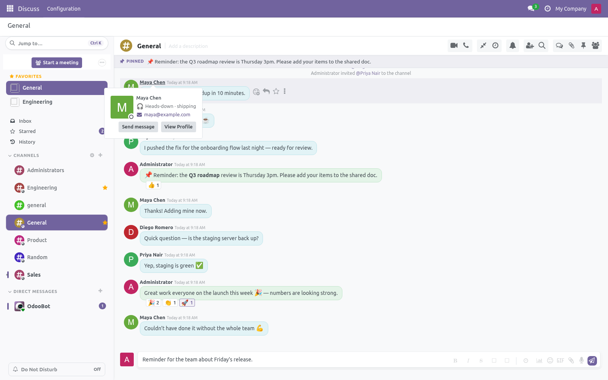Apply strikethrough formatting in composer
Viewport: 608px width, 380px height.
(x=481, y=361)
